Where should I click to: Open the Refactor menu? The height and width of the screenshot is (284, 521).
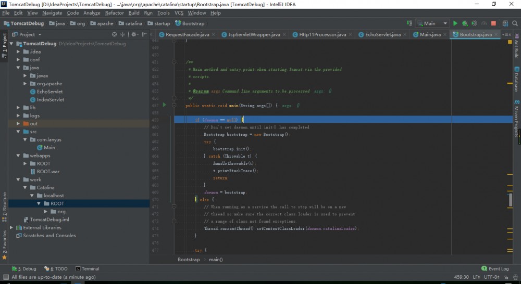pos(114,13)
